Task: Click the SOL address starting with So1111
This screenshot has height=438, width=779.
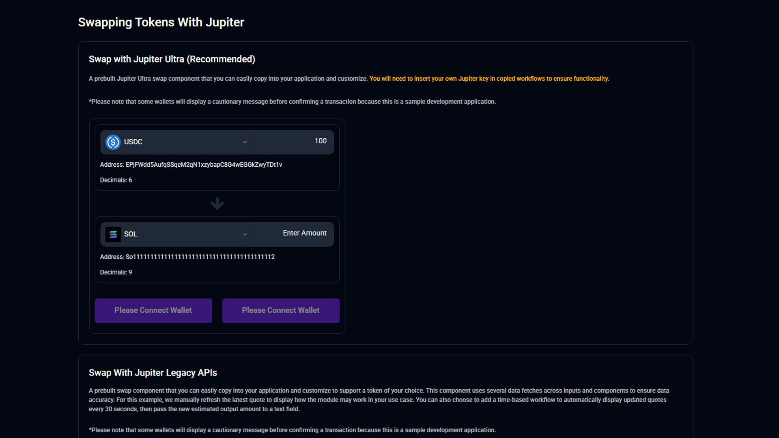Action: click(x=200, y=257)
